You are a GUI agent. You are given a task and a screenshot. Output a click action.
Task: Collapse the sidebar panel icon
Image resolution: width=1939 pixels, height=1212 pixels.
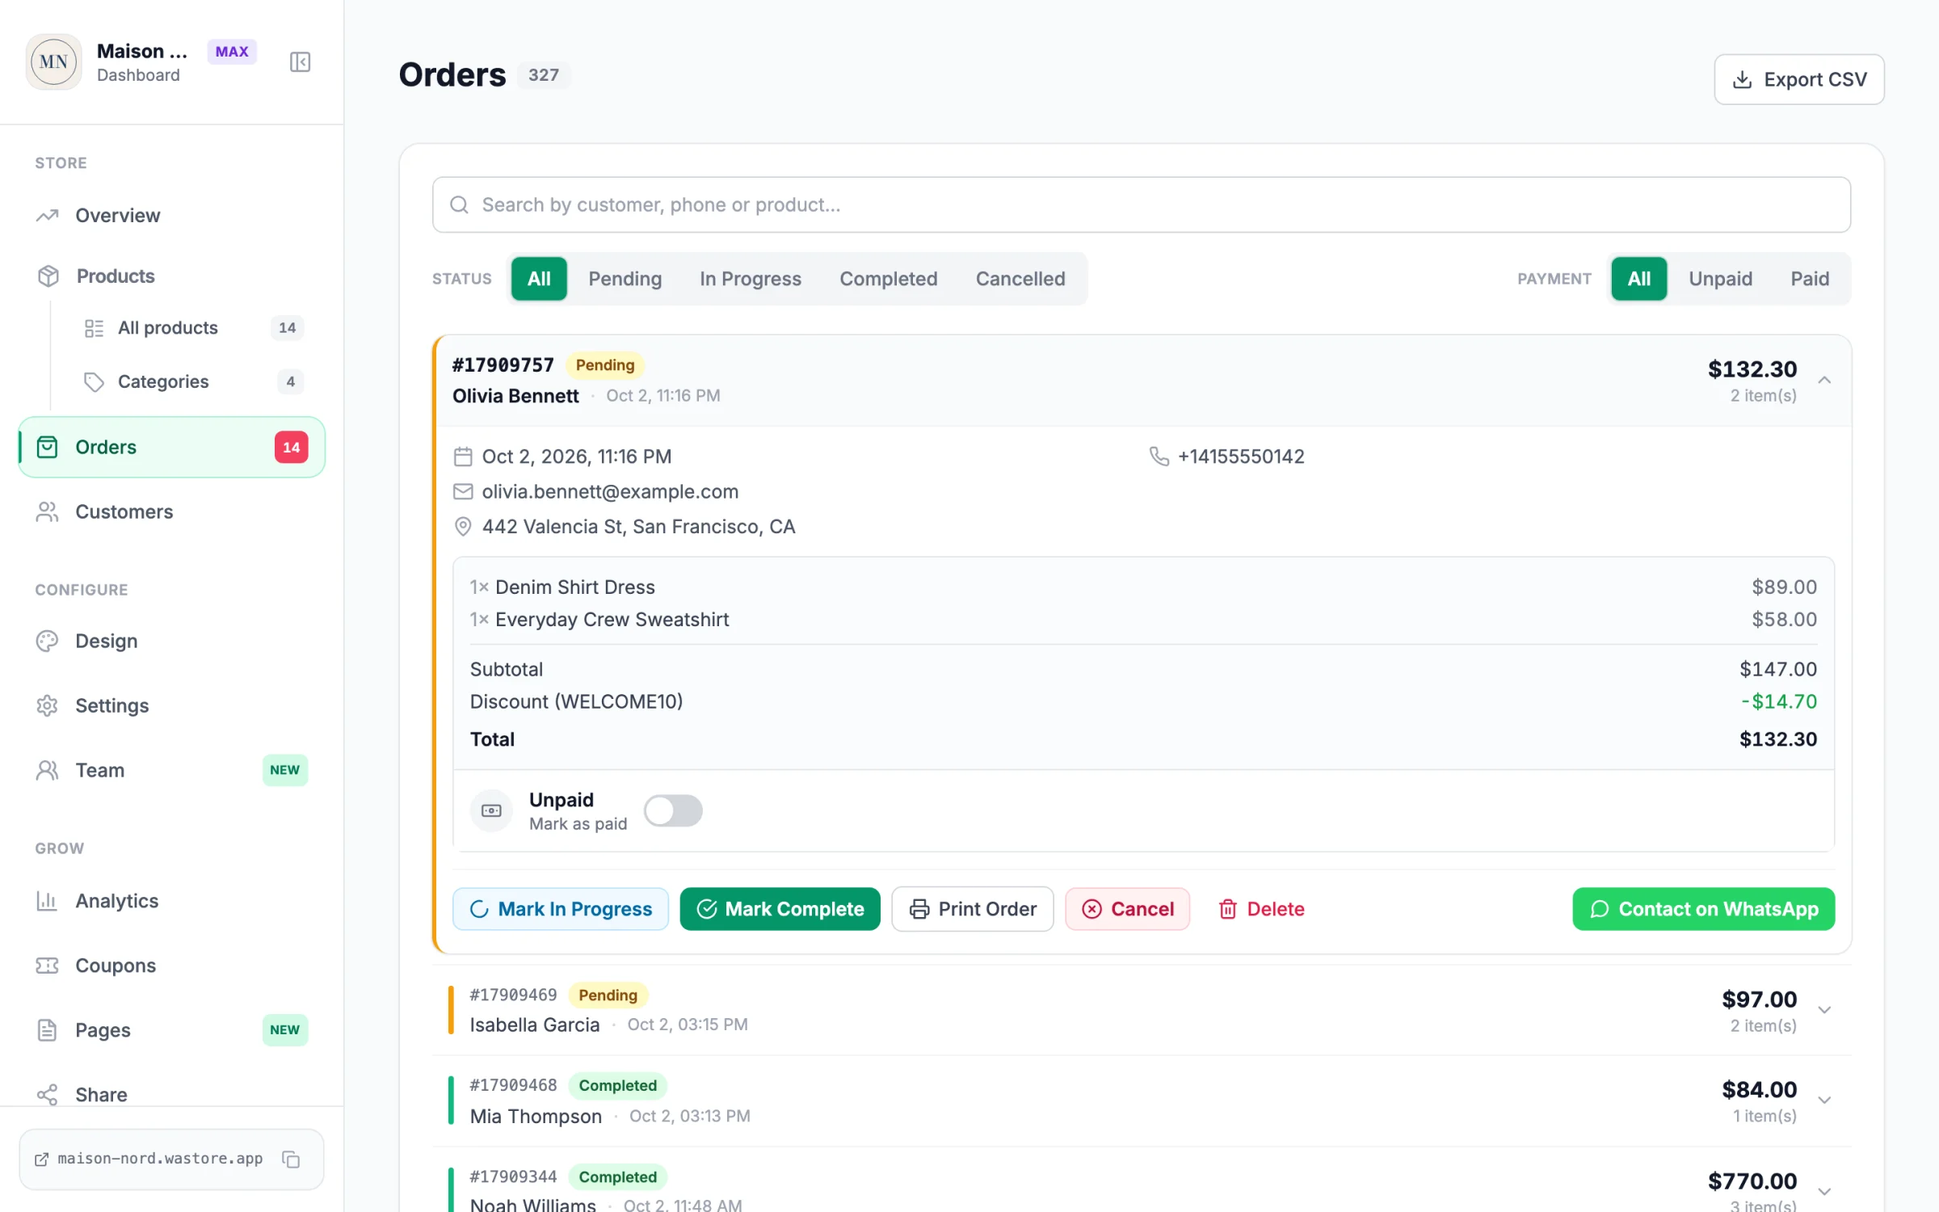(x=300, y=62)
